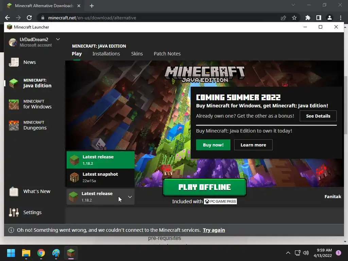Open Chrome side panel icon

[x=319, y=18]
